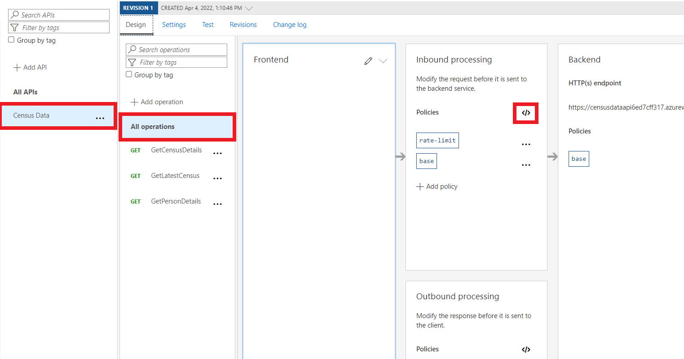This screenshot has height=359, width=684.
Task: Enable Group by tag for operations
Action: [x=129, y=74]
